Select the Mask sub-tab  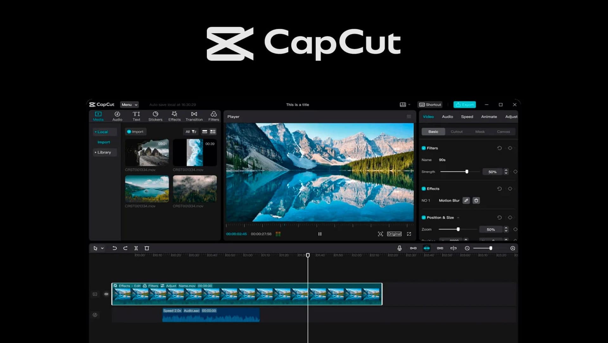[x=480, y=132]
